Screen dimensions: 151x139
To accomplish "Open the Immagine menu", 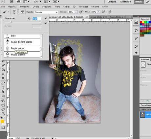I will [x=24, y=7].
